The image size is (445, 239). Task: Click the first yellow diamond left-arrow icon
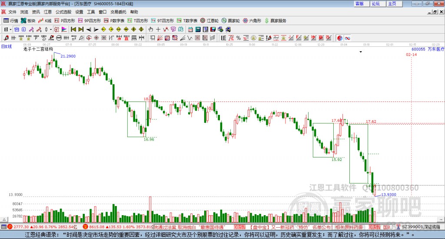103,29
